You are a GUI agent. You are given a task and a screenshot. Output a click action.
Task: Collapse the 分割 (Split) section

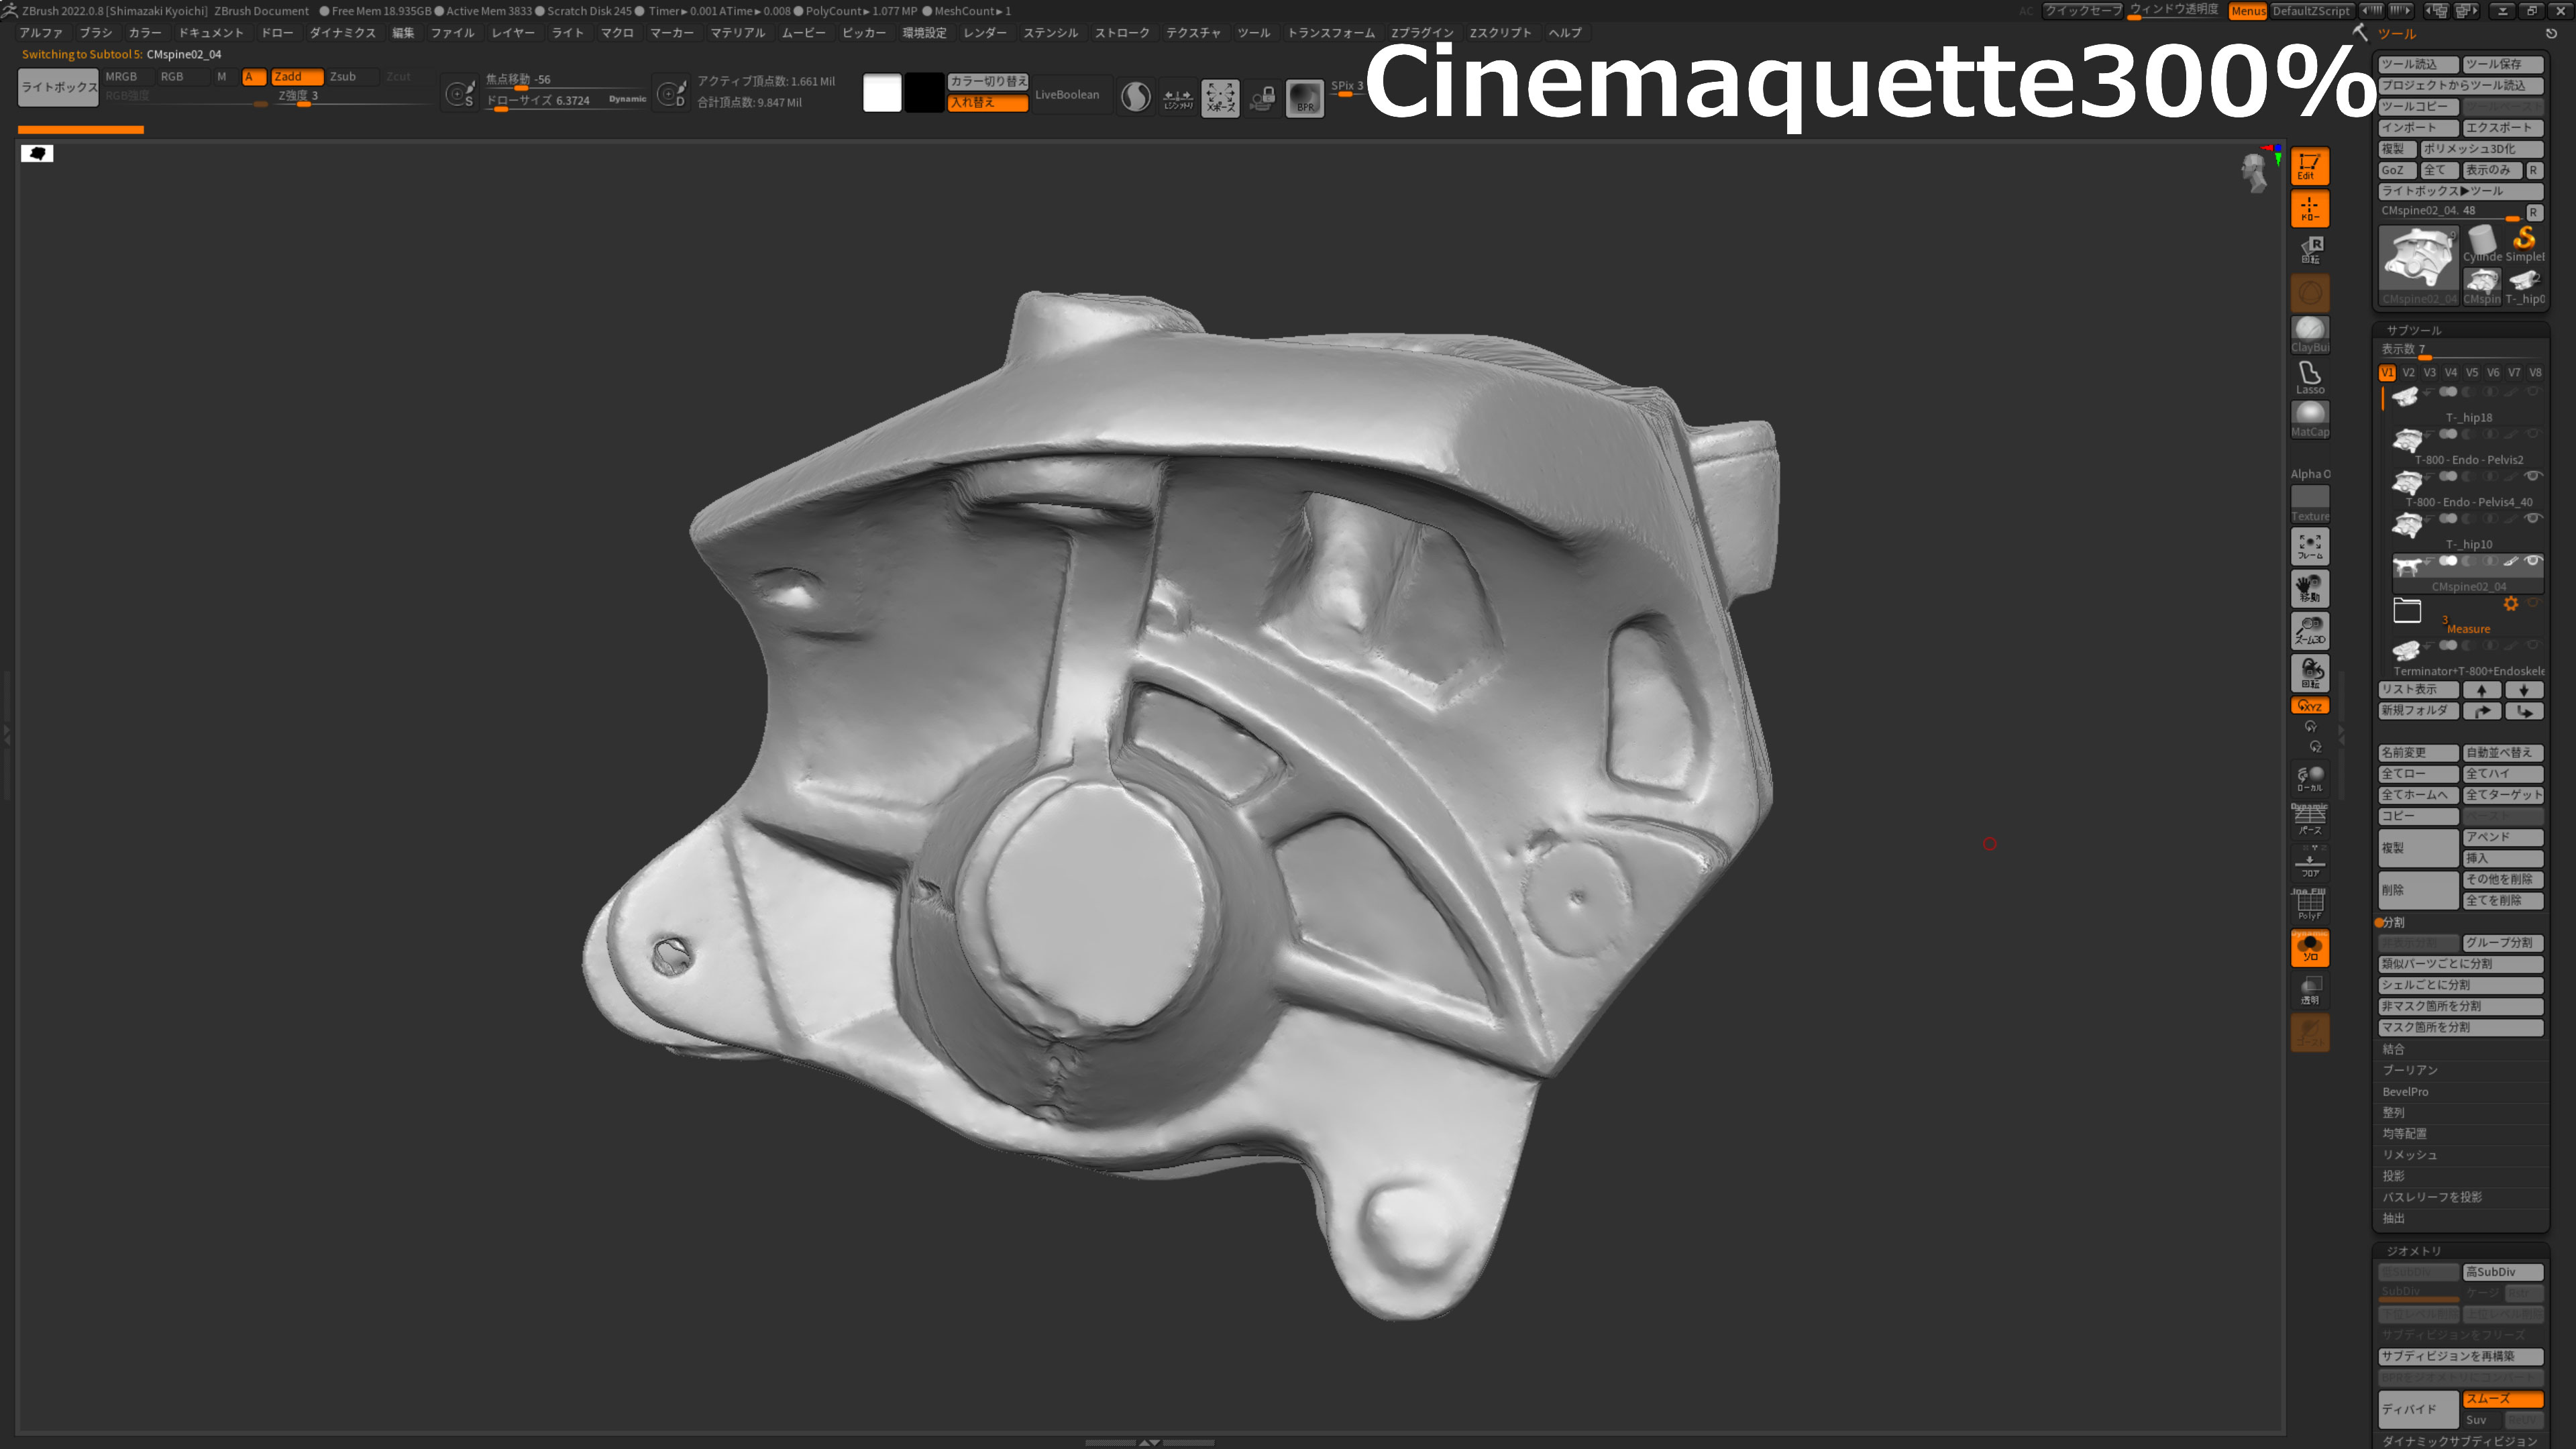(x=2393, y=922)
